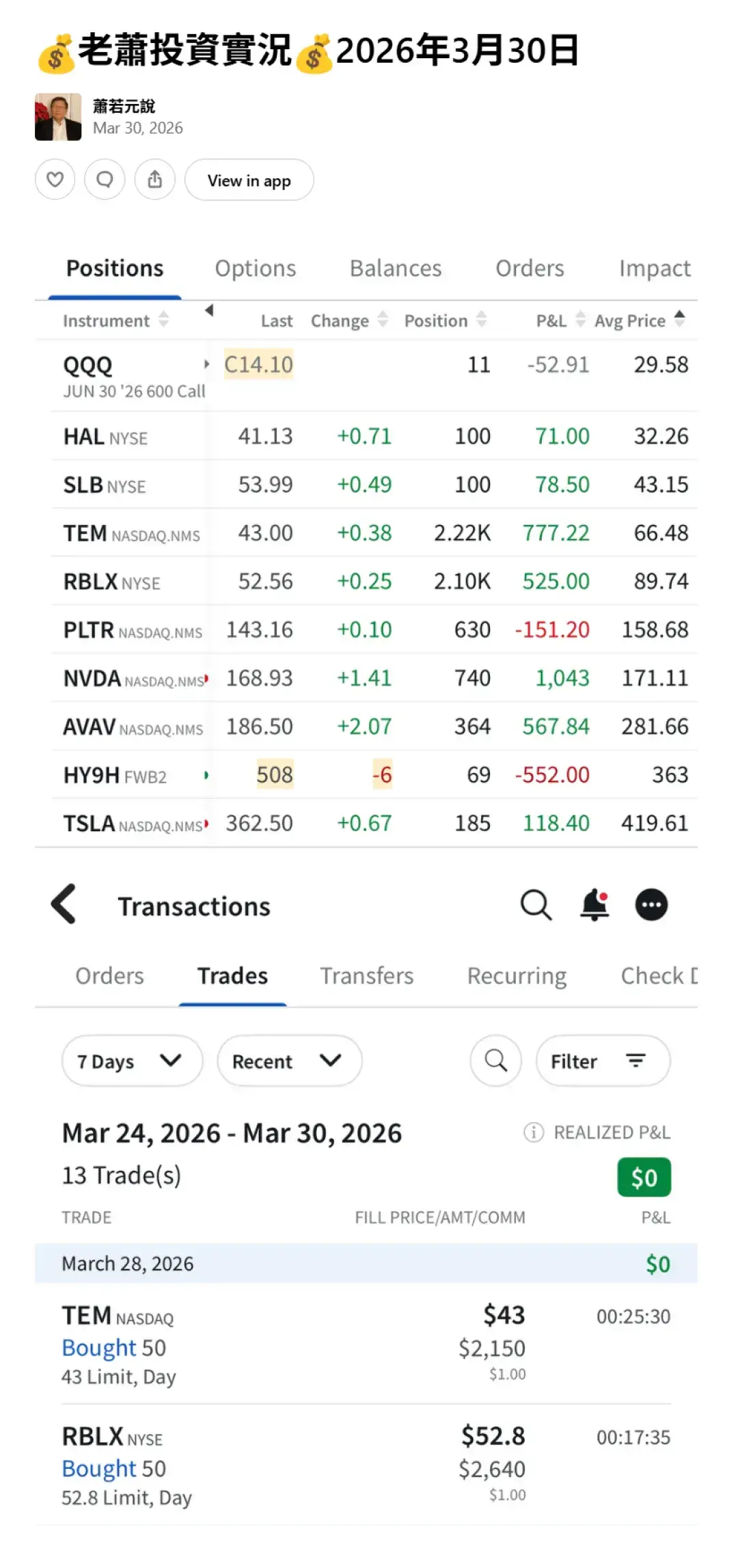Image resolution: width=738 pixels, height=1555 pixels.
Task: Open the Recent sort dropdown
Action: (289, 1061)
